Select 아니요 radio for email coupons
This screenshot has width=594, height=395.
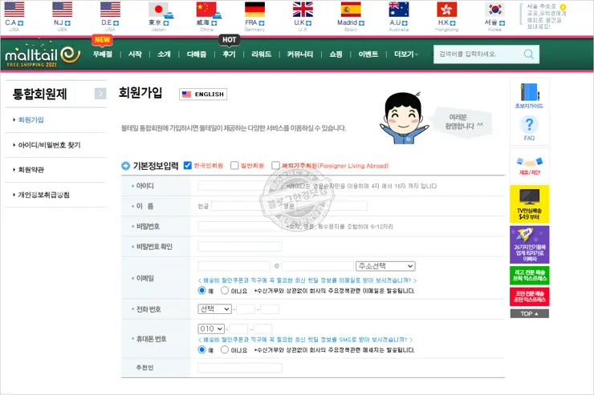(225, 290)
